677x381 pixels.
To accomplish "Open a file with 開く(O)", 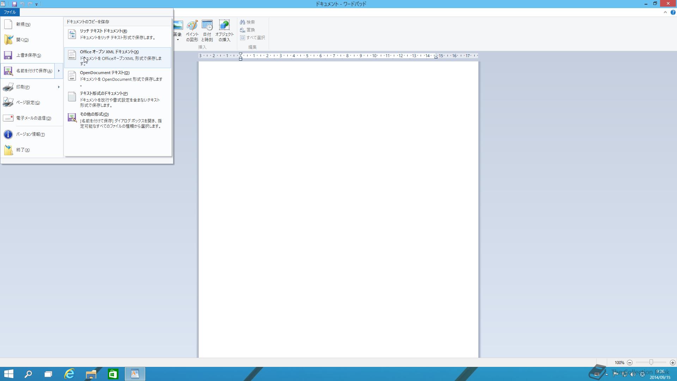I will (32, 40).
